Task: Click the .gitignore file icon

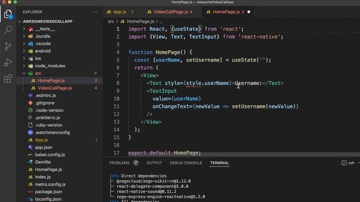Action: [30, 103]
